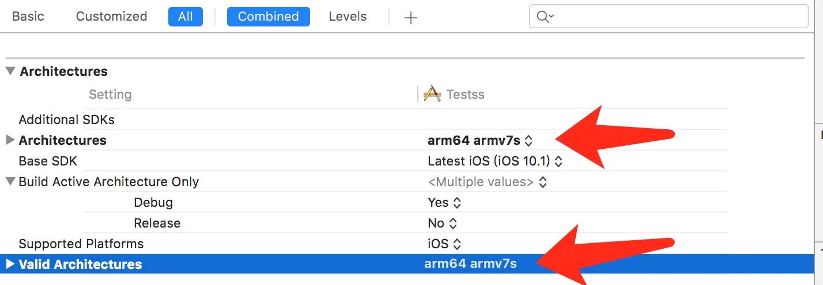Click the Testss target app icon
The width and height of the screenshot is (823, 285).
(432, 94)
